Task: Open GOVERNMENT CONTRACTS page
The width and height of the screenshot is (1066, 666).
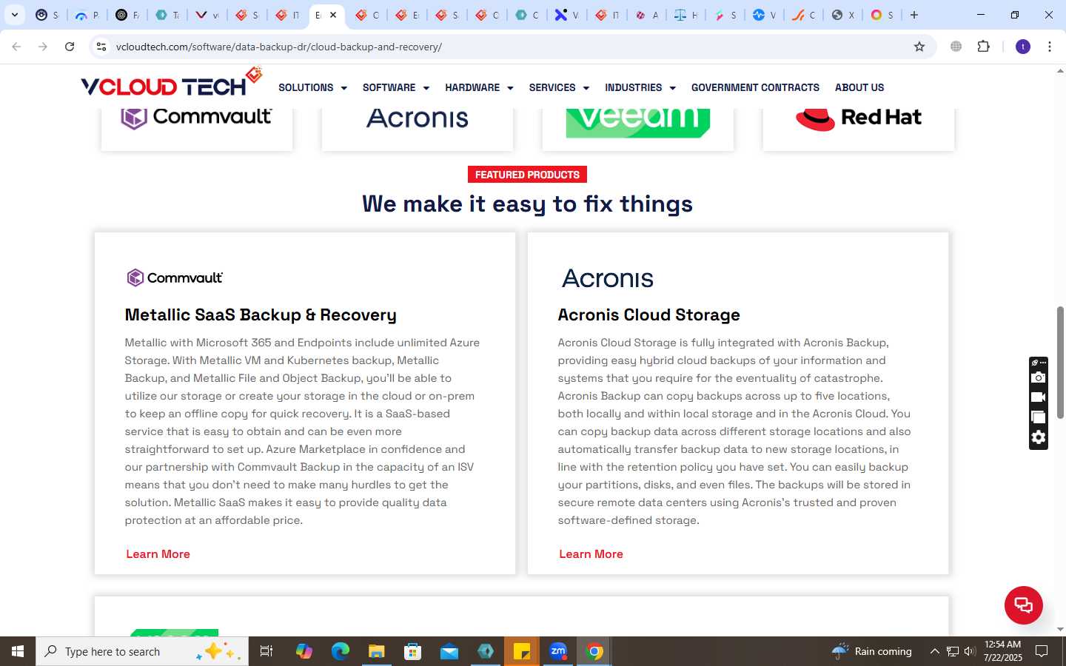Action: point(755,87)
